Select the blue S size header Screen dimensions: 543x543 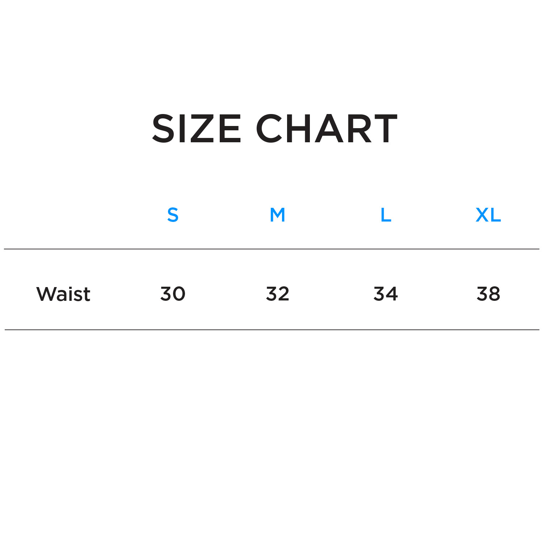[173, 215]
